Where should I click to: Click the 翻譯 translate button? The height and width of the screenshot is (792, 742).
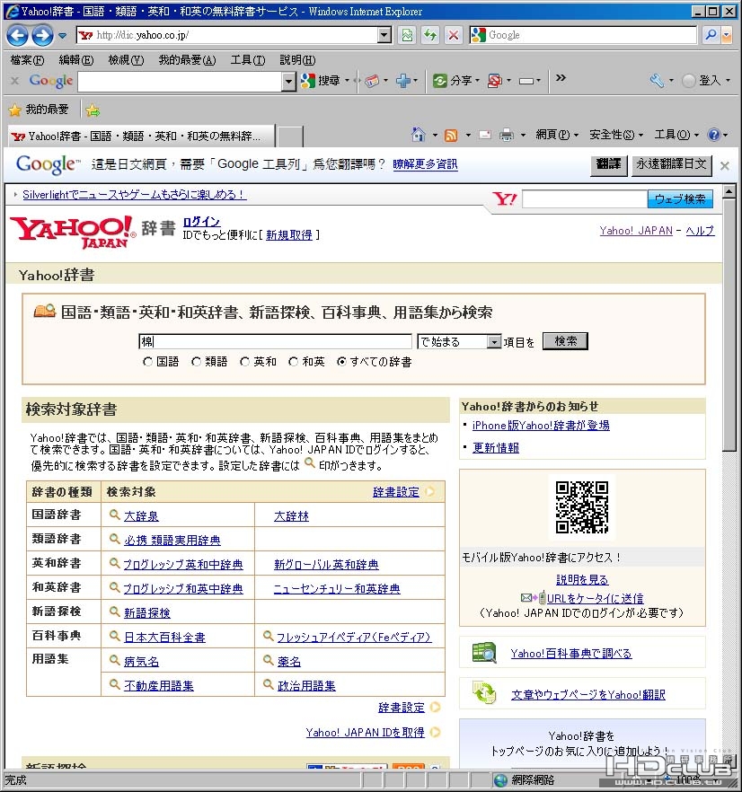click(x=608, y=164)
